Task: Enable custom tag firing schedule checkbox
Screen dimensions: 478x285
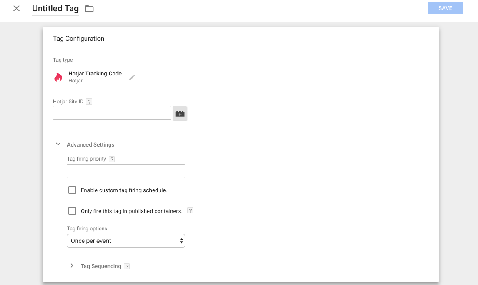Action: pyautogui.click(x=72, y=190)
